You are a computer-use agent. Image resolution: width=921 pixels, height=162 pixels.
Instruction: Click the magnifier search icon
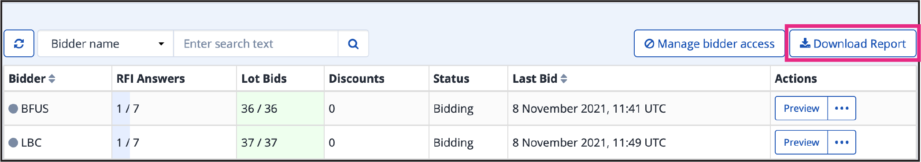coord(353,44)
